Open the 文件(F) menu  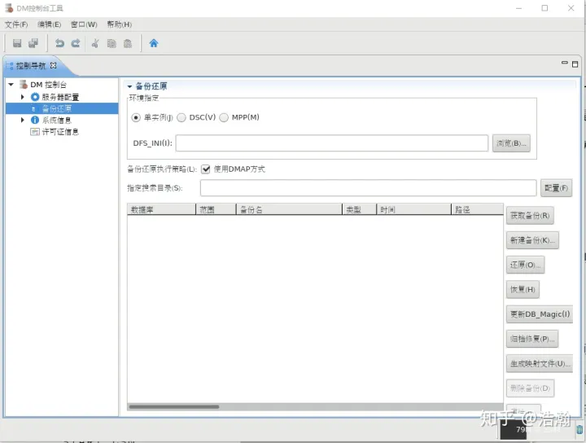[16, 24]
